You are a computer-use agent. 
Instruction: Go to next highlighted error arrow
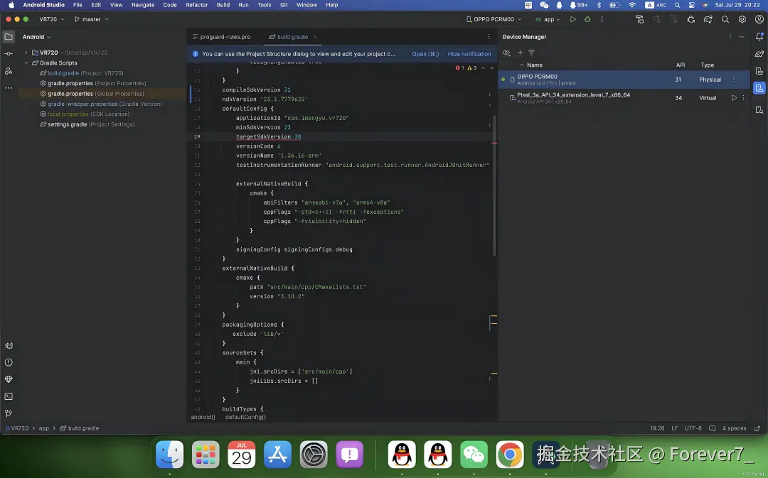(x=492, y=68)
